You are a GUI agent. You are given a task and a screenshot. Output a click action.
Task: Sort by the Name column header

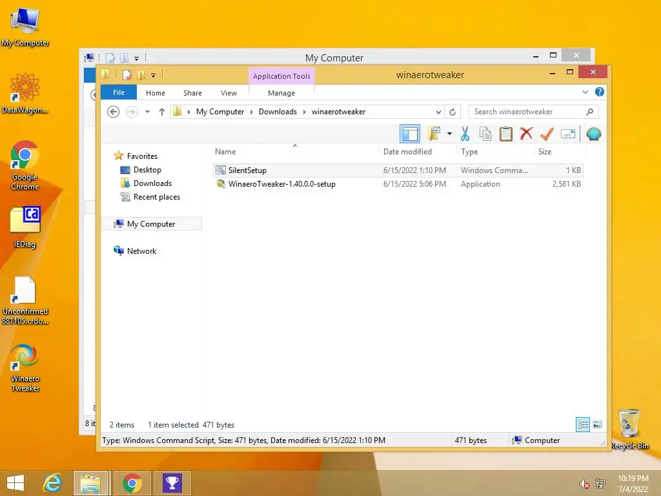(x=295, y=151)
